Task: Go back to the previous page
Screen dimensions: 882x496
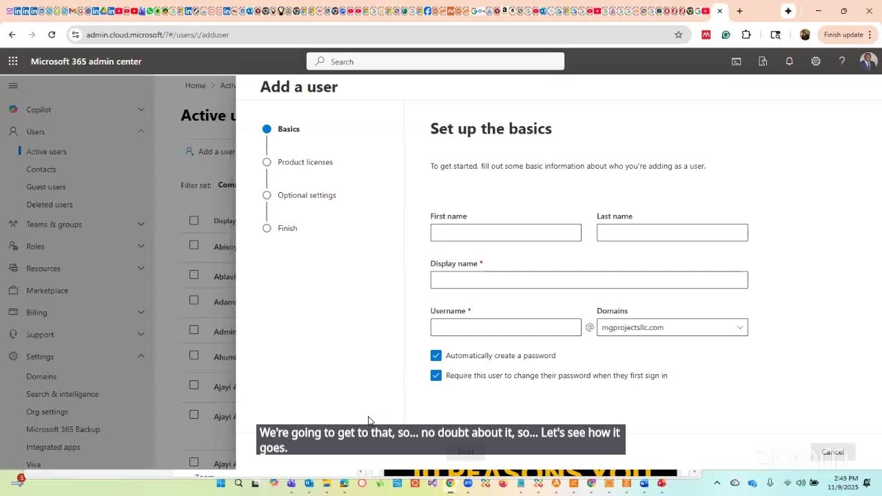Action: (x=12, y=34)
